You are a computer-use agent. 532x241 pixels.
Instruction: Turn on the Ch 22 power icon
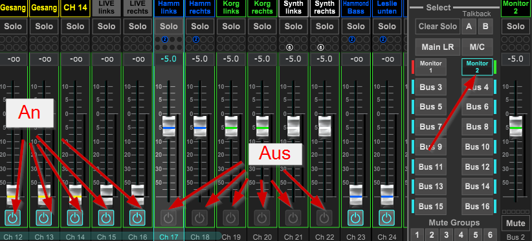pos(325,218)
